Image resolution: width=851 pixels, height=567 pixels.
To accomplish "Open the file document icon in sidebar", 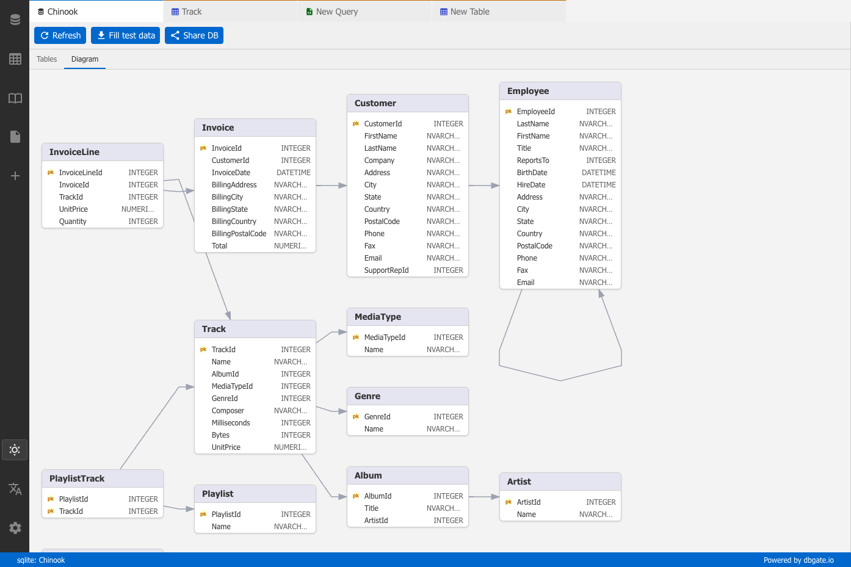I will click(15, 137).
